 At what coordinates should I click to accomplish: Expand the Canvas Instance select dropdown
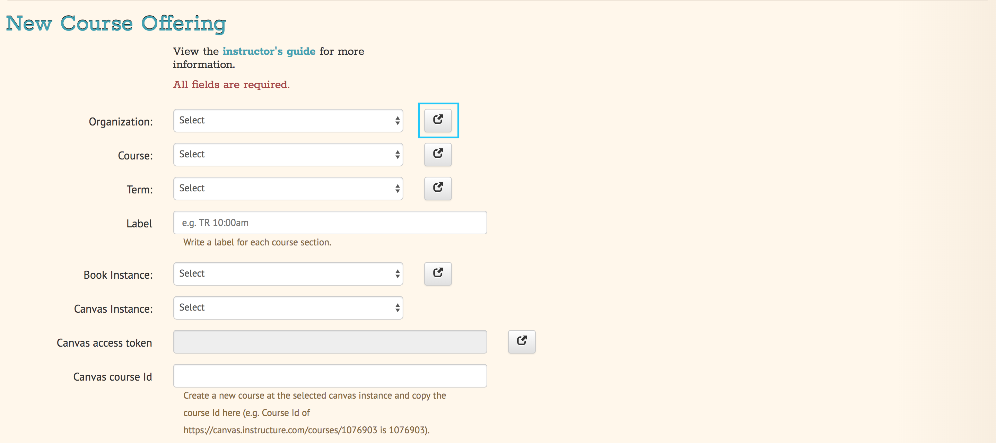tap(288, 307)
